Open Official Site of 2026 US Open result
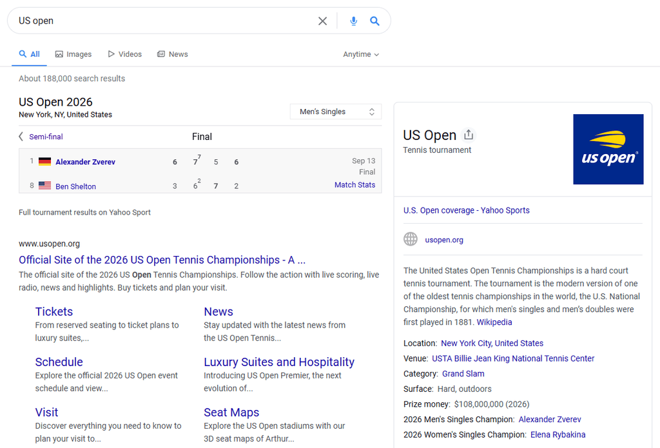The image size is (660, 448). coord(162,260)
